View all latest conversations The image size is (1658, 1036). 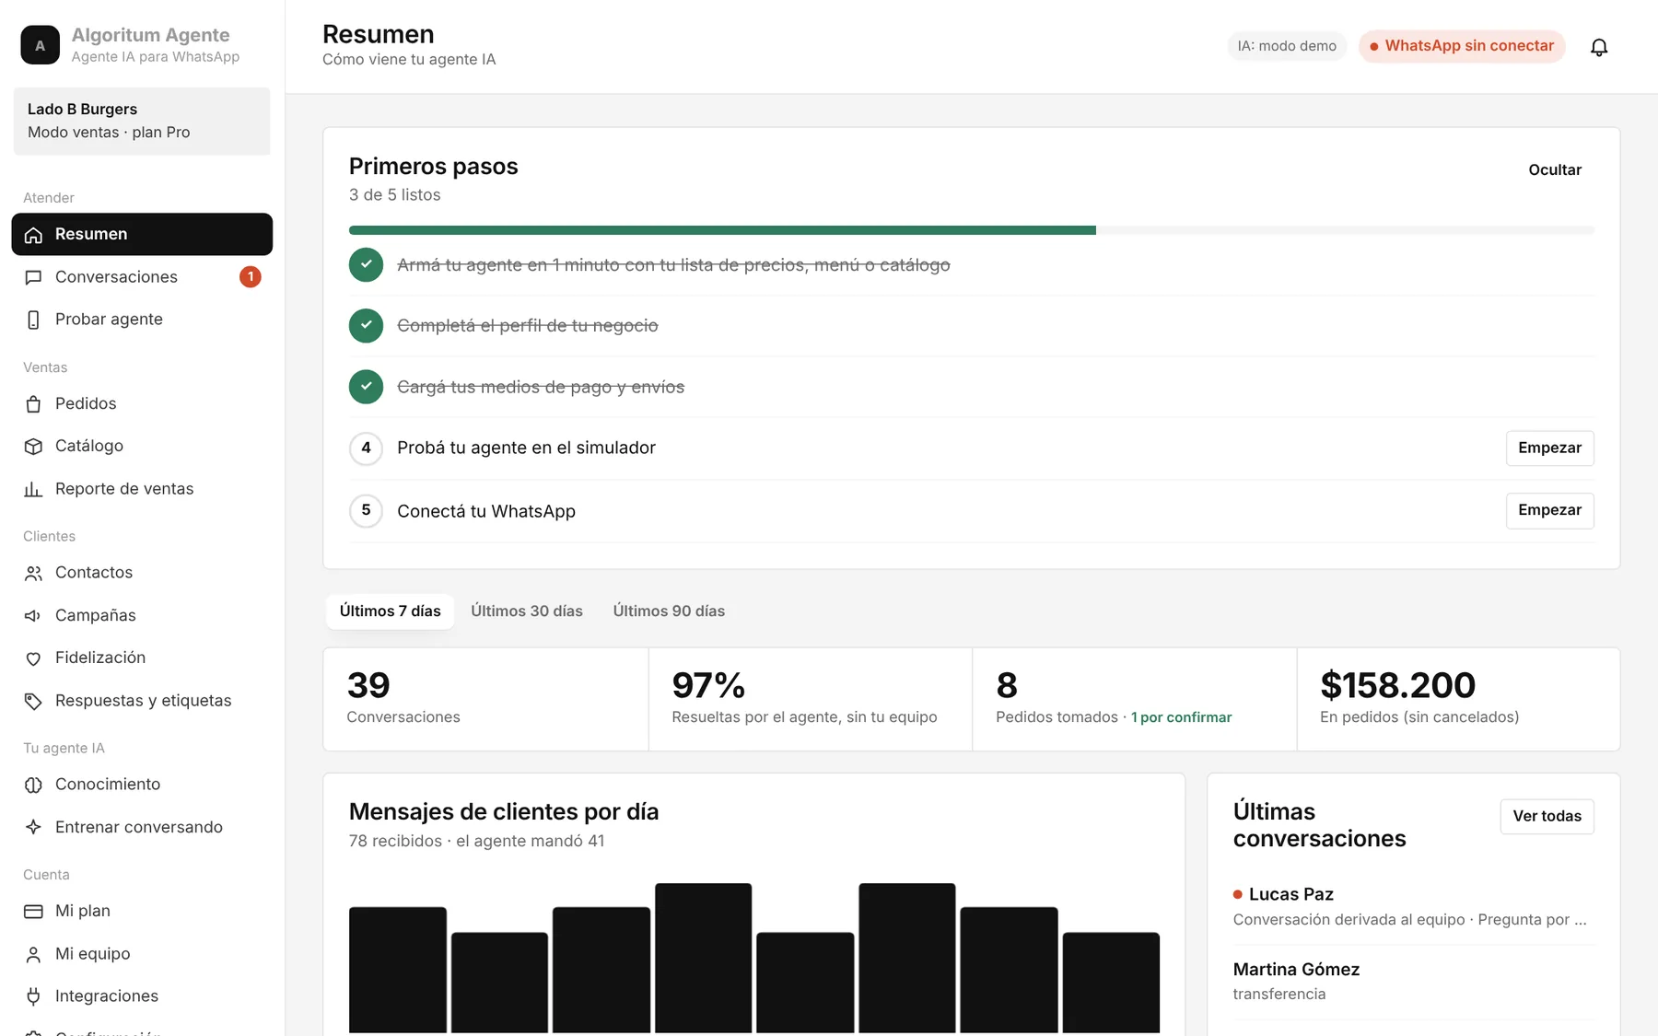pos(1547,817)
